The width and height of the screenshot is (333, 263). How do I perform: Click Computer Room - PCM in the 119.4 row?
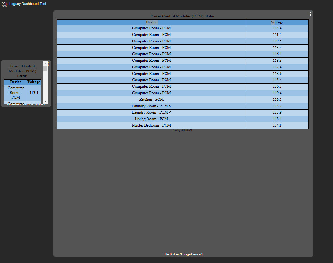tap(151, 93)
